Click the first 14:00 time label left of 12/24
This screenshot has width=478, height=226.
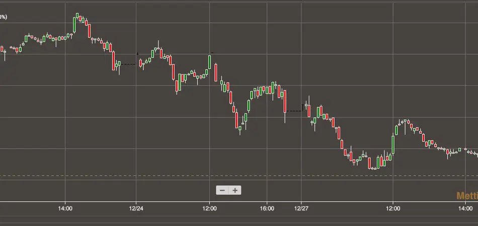[x=65, y=208]
